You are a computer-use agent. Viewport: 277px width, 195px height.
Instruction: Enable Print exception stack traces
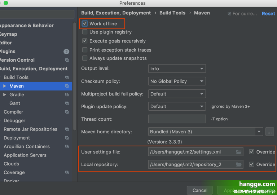85,50
